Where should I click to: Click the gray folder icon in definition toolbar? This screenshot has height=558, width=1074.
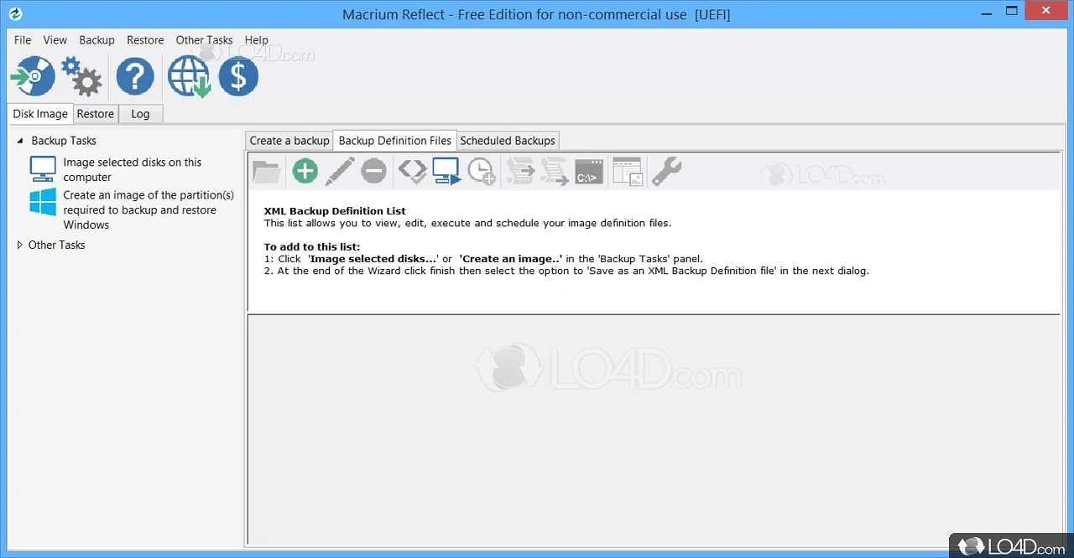(267, 171)
